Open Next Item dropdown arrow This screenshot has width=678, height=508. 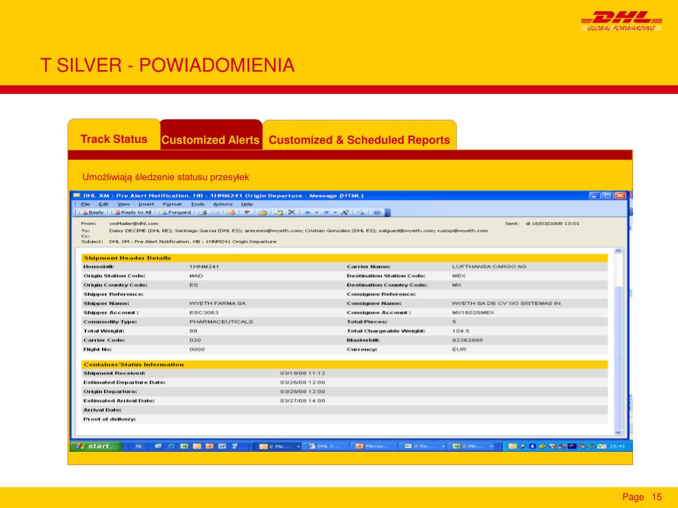click(335, 212)
